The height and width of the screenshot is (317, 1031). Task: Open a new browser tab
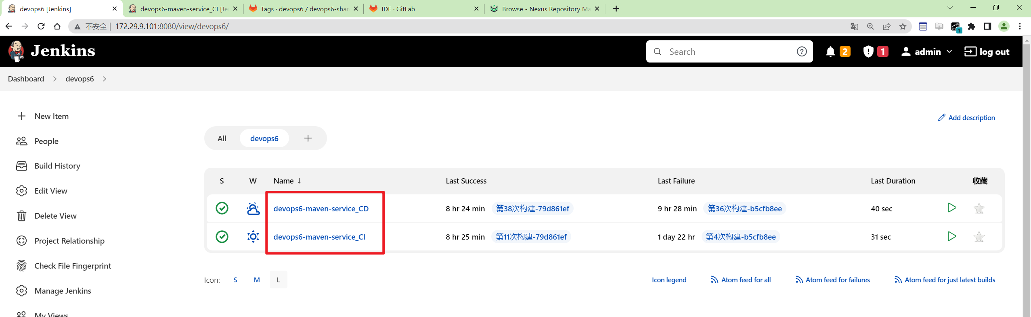(616, 9)
